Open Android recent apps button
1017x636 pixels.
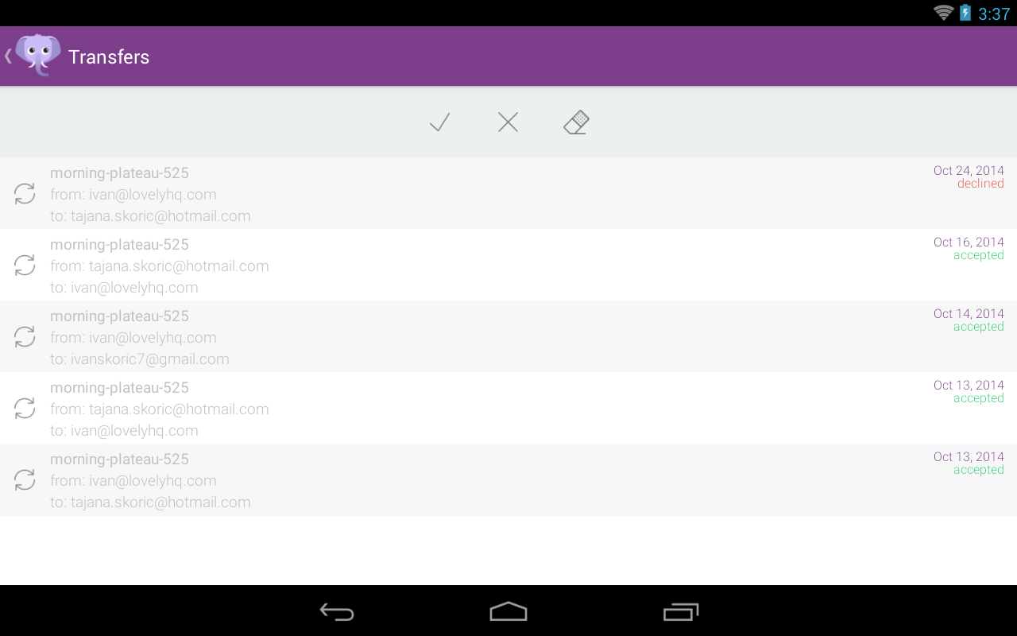click(x=681, y=611)
